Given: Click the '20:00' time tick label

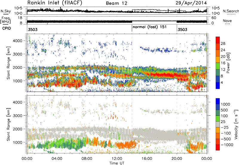Looking at the screenshot, I should coord(177,159).
